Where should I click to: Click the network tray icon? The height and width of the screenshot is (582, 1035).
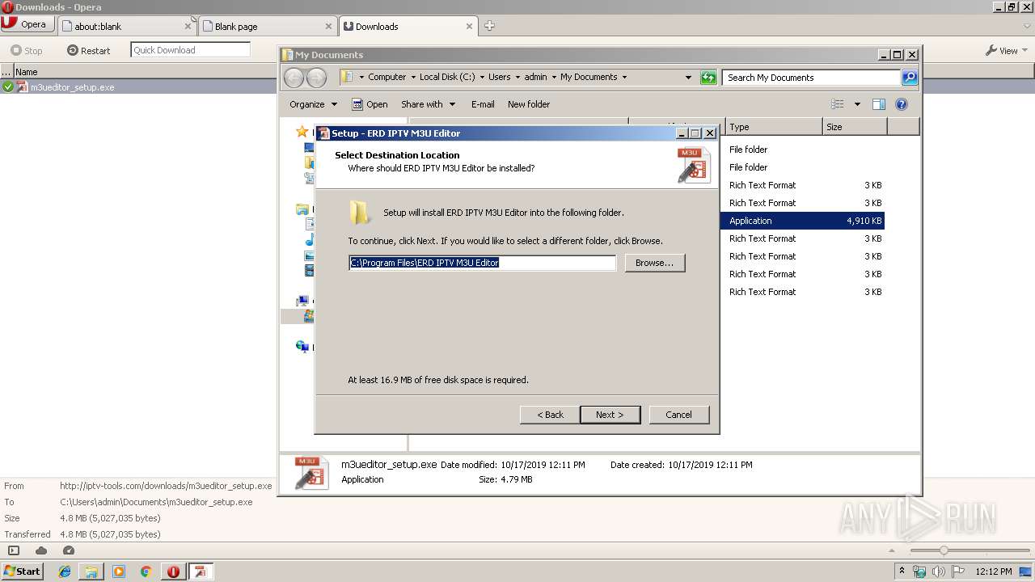[x=919, y=571]
